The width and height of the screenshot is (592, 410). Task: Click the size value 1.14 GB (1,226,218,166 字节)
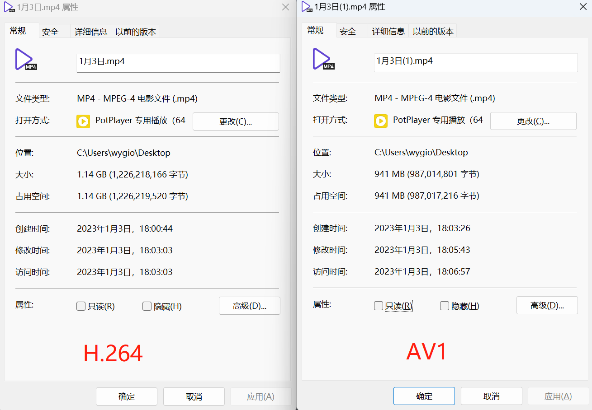(x=133, y=174)
